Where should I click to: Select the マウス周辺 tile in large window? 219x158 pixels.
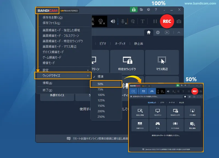(x=162, y=62)
